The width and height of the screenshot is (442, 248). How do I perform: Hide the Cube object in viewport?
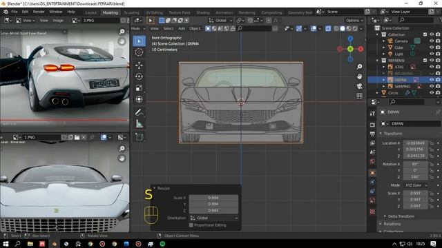[x=432, y=48]
